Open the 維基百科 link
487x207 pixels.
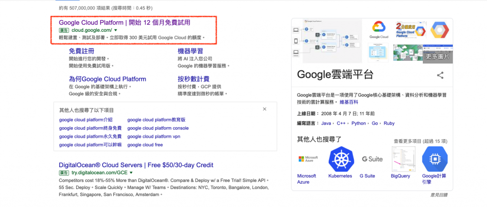350,102
